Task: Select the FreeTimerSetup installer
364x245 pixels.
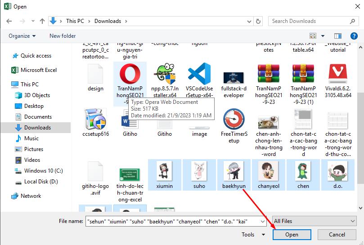Action: (x=234, y=126)
